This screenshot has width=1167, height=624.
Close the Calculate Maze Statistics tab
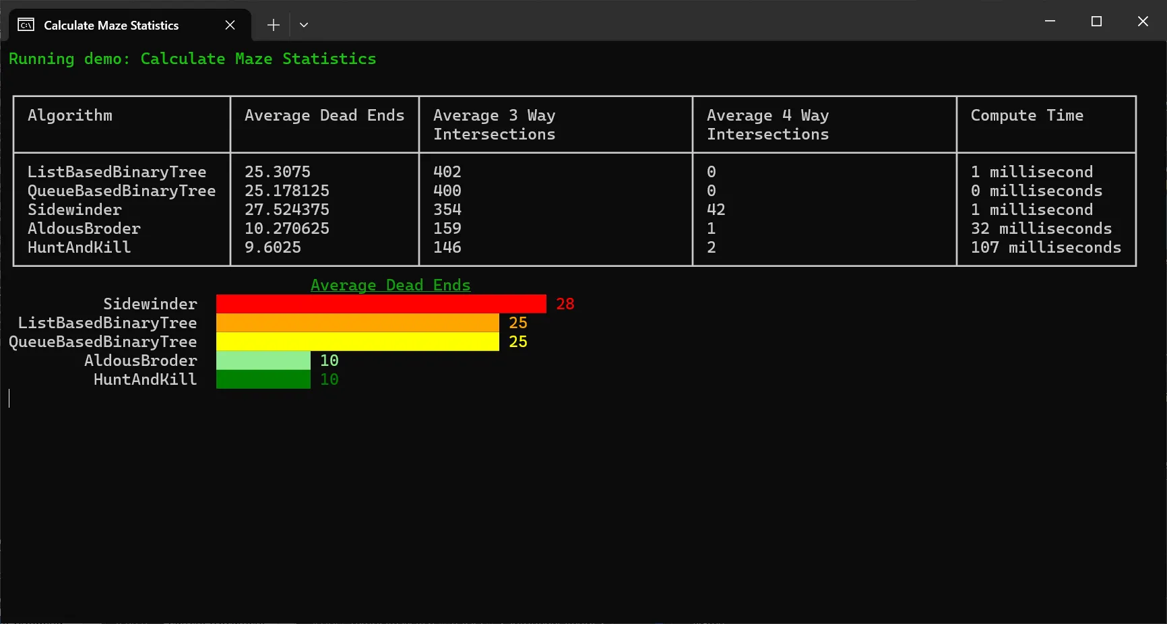click(230, 25)
